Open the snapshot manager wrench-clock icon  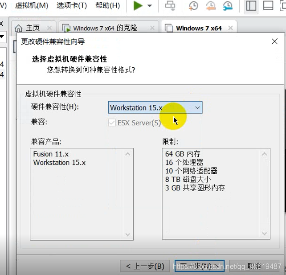[x=228, y=6]
